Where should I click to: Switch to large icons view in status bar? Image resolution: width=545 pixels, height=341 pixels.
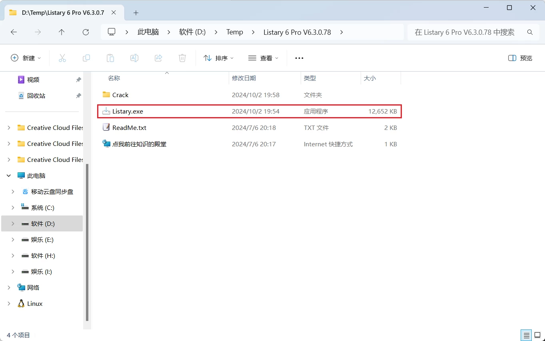[537, 335]
